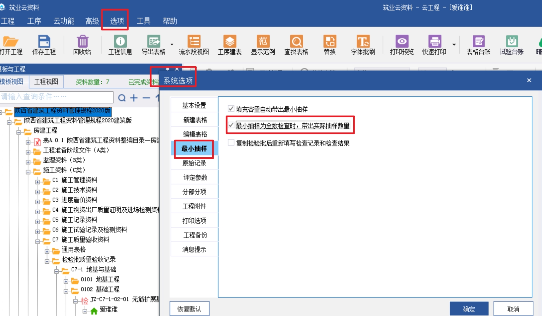Viewport: 542px width, 316px height.
Task: Select C3 进度造价资料 folder
Action: pyautogui.click(x=75, y=200)
